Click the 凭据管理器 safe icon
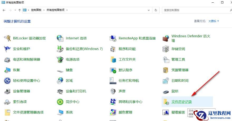The width and height of the screenshot is (232, 121). (166, 70)
